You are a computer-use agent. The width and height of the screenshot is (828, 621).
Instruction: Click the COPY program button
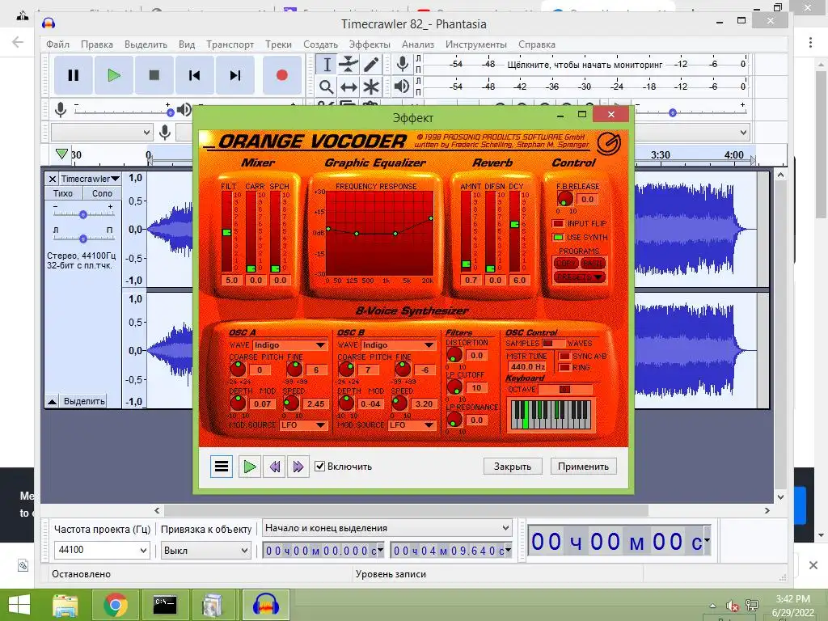(x=566, y=263)
